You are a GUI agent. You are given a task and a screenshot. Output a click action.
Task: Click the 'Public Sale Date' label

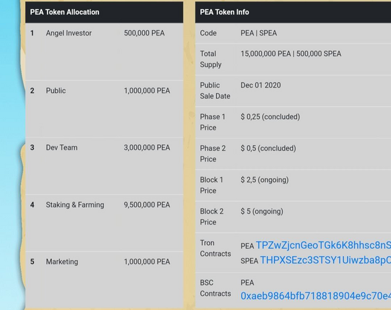click(x=215, y=90)
